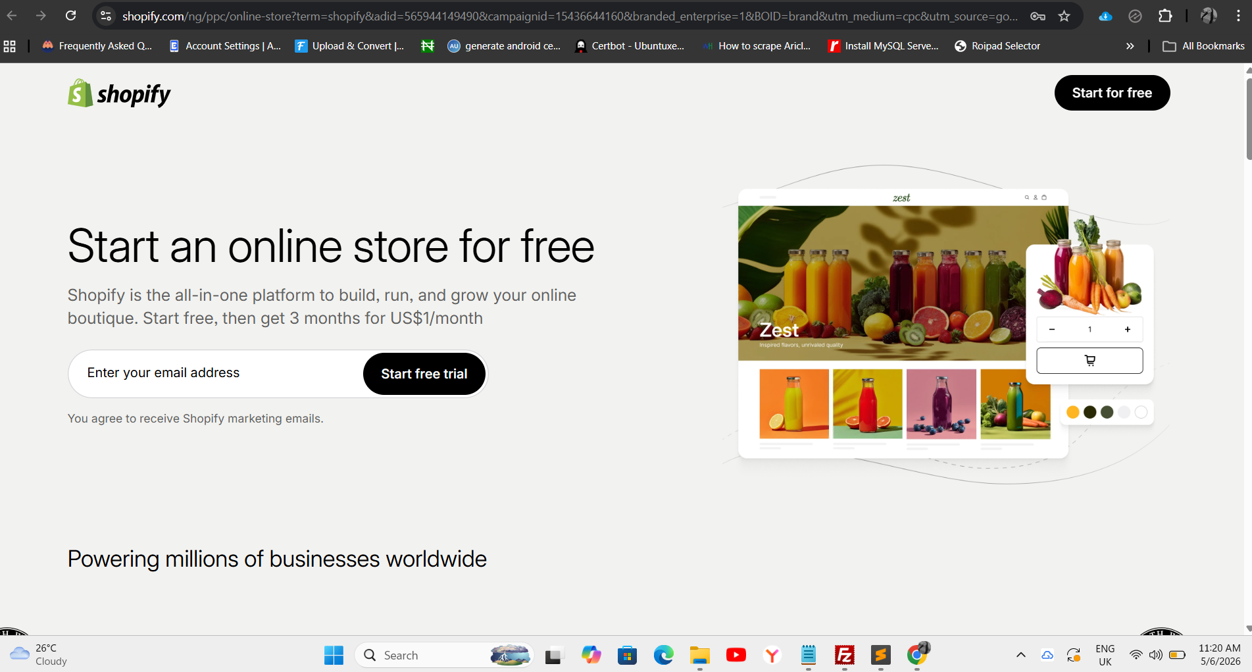Open Account Settings bookmark
The height and width of the screenshot is (672, 1252).
click(x=225, y=46)
